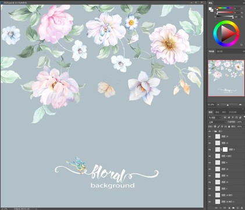This screenshot has height=210, width=245.
Task: Click the create new layer icon
Action: tap(237, 208)
